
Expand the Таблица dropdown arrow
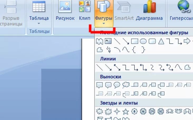click(x=39, y=23)
